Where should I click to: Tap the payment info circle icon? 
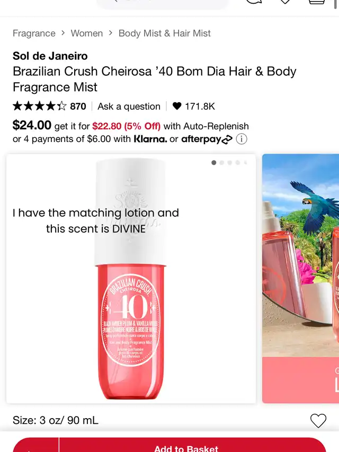242,139
